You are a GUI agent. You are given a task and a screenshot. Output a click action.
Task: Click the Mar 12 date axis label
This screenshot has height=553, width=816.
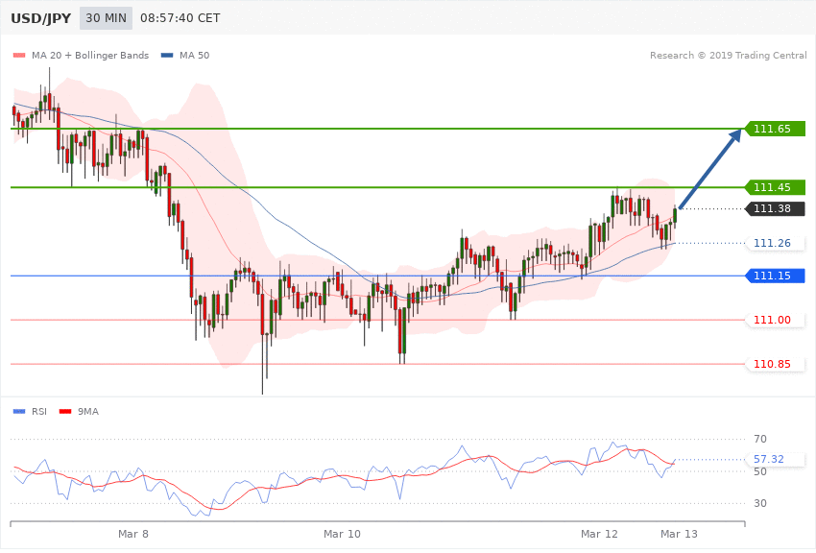click(599, 534)
